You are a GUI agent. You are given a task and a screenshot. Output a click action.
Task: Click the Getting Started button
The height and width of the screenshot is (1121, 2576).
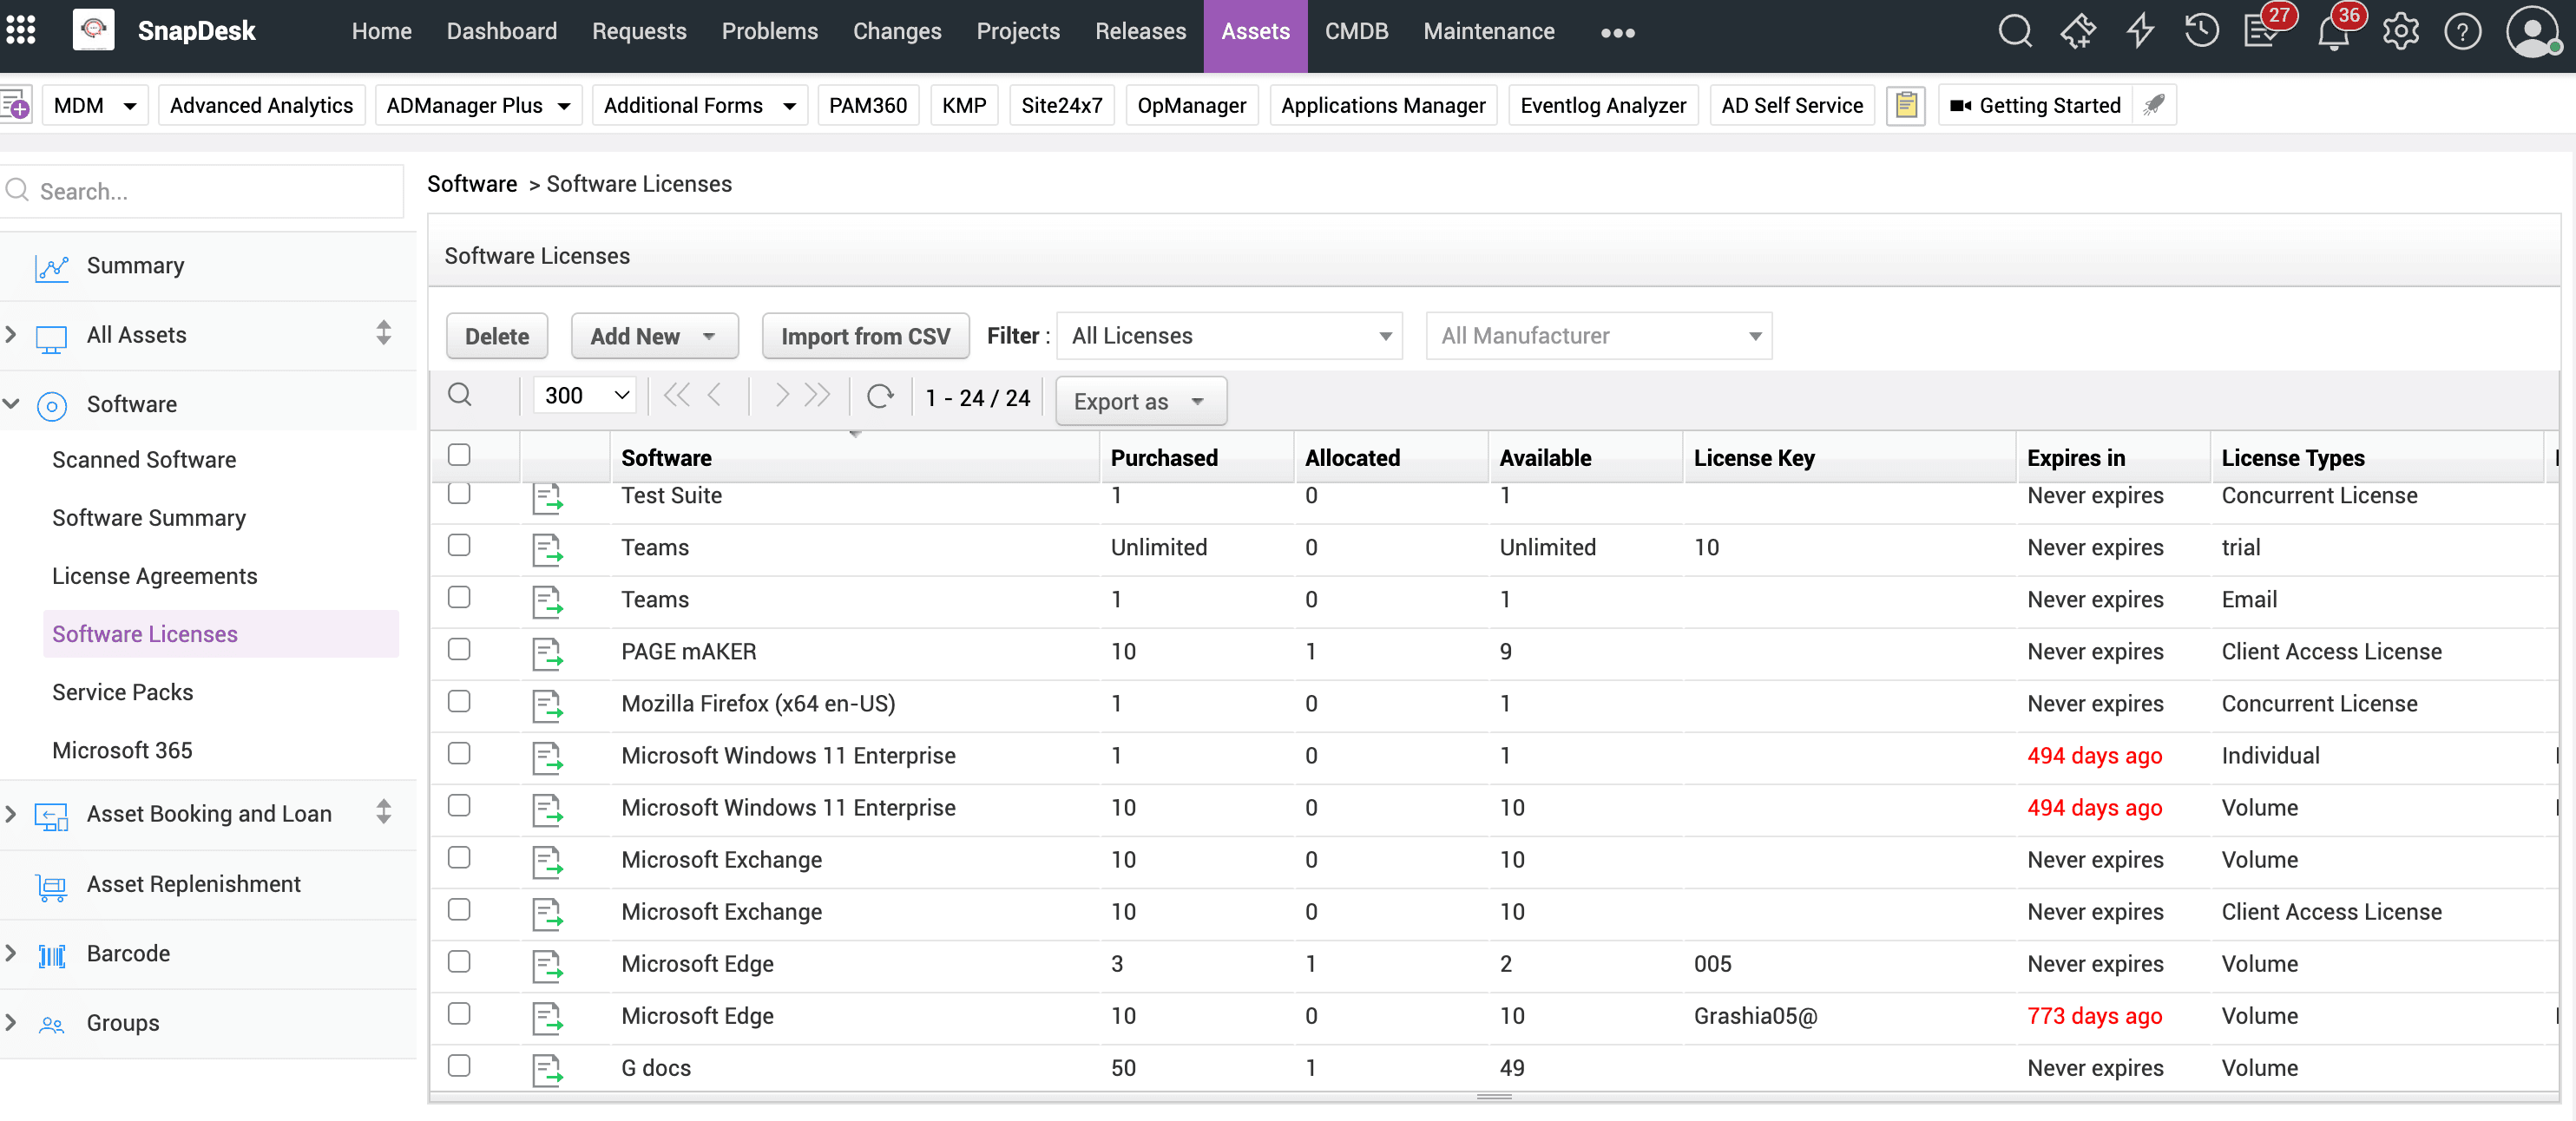tap(2035, 105)
